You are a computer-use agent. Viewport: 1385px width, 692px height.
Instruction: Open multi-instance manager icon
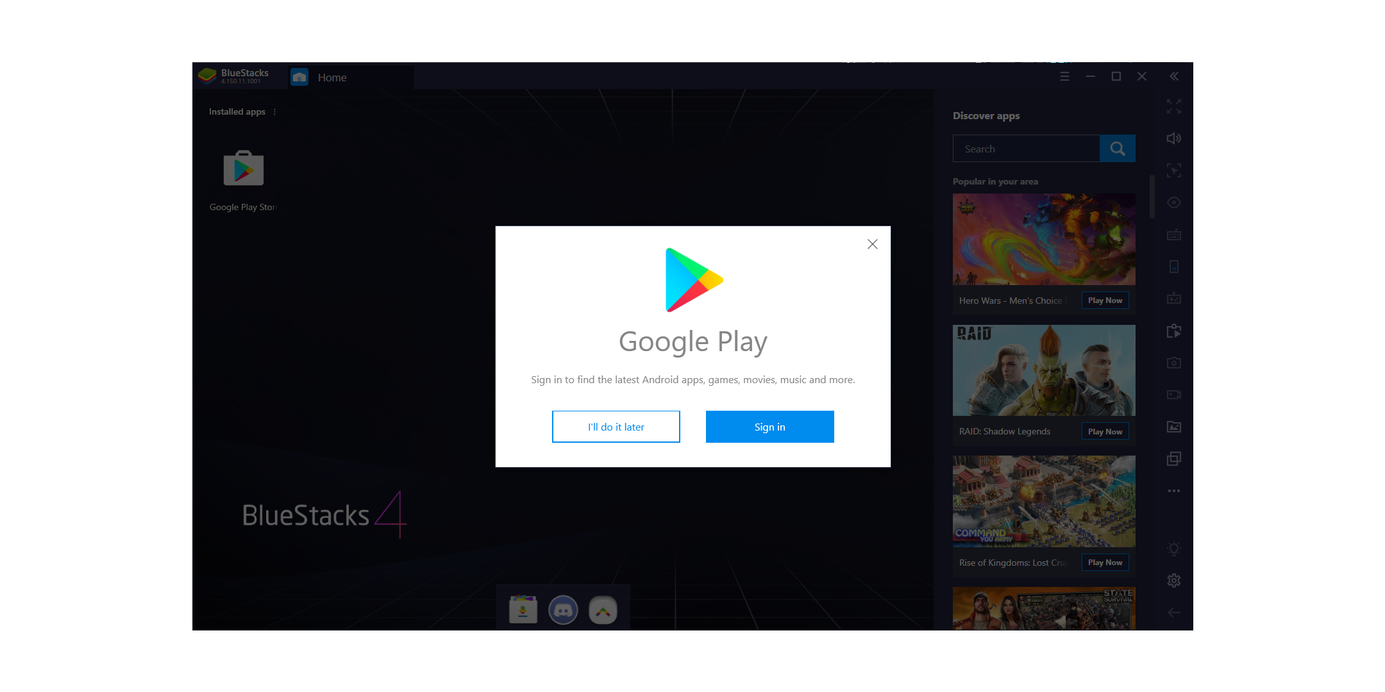pos(1173,459)
